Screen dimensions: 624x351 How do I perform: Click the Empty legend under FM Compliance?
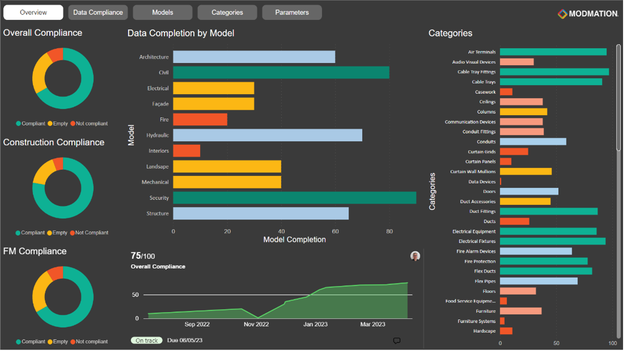click(58, 342)
